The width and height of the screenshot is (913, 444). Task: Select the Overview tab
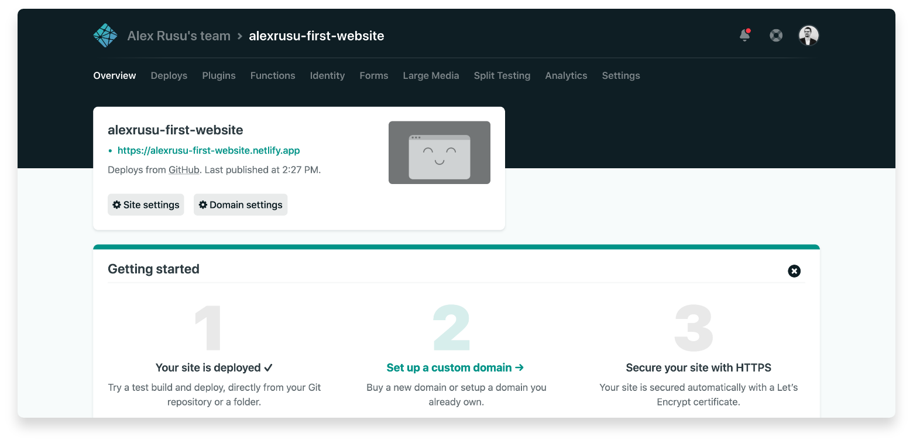(x=115, y=75)
